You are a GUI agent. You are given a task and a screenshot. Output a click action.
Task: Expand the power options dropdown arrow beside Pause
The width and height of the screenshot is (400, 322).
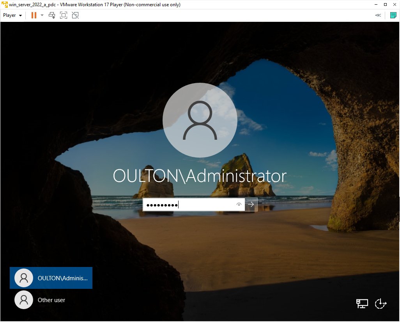42,15
